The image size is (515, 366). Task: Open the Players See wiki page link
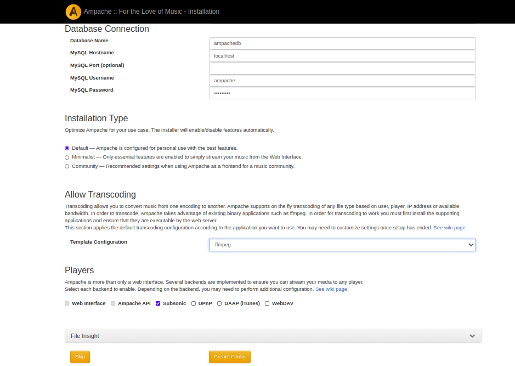pos(332,289)
